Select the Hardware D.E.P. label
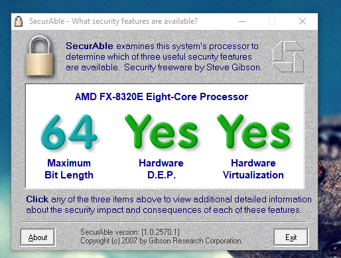The height and width of the screenshot is (258, 341). coord(161,169)
